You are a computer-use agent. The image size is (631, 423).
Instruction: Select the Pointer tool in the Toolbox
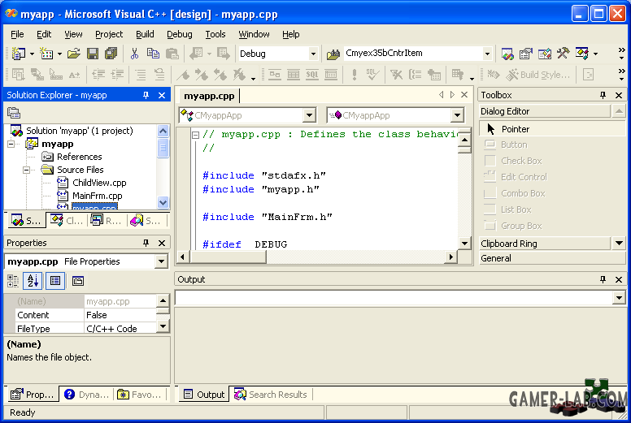553,129
